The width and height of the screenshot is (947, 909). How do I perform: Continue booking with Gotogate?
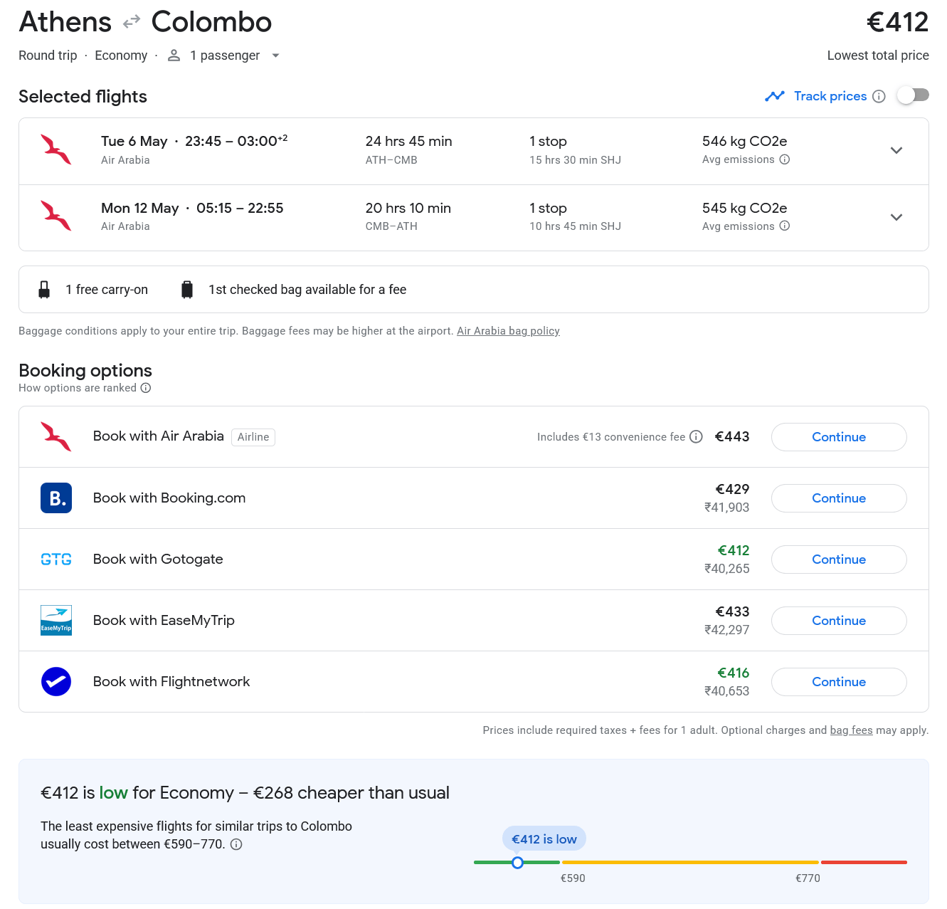tap(839, 559)
